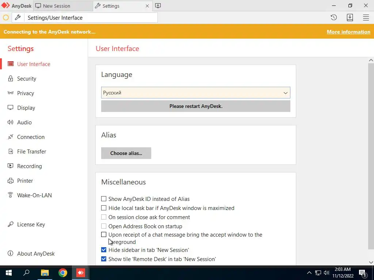Screen dimensions: 374x280
Task: Click the orange connection status circle
Action: (x=6, y=17)
